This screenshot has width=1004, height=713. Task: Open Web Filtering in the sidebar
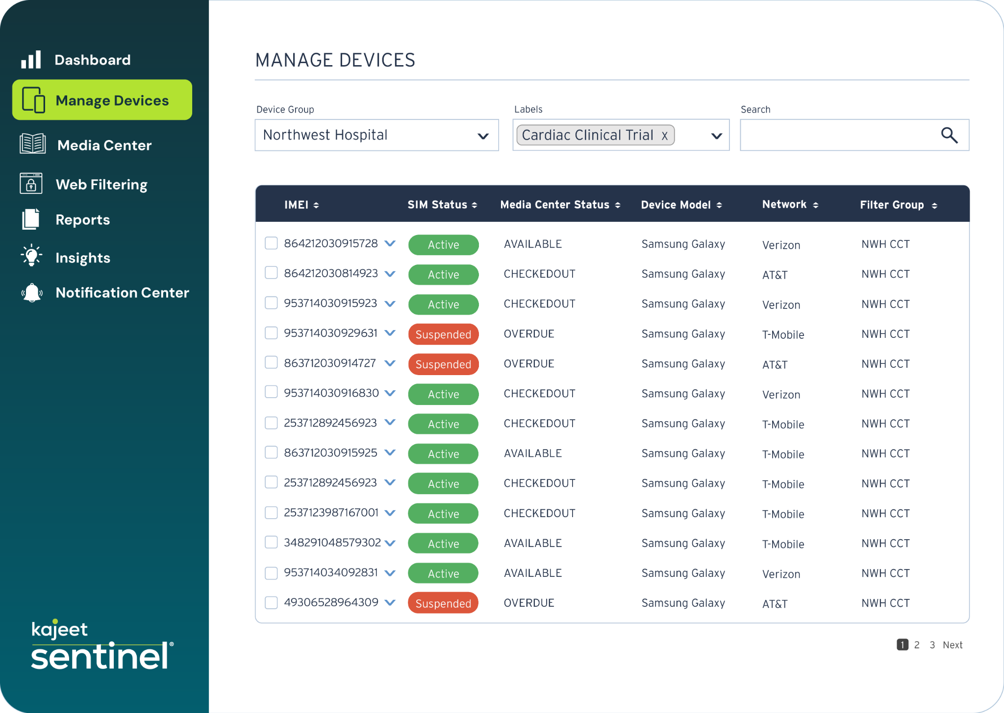(101, 184)
